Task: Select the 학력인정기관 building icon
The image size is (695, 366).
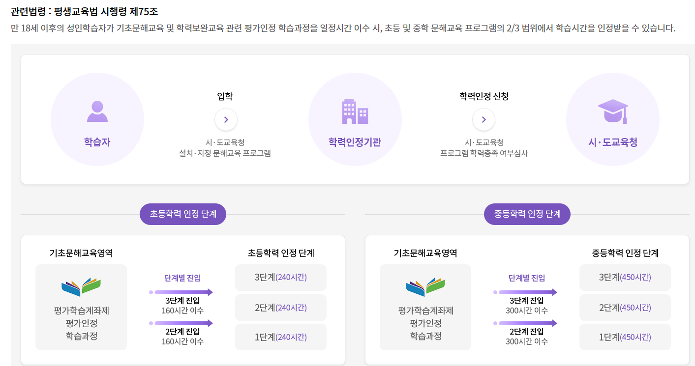Action: (355, 113)
